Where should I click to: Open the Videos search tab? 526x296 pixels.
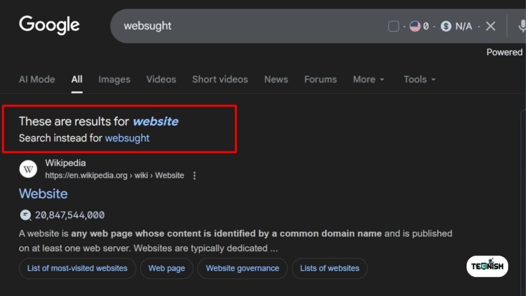161,79
